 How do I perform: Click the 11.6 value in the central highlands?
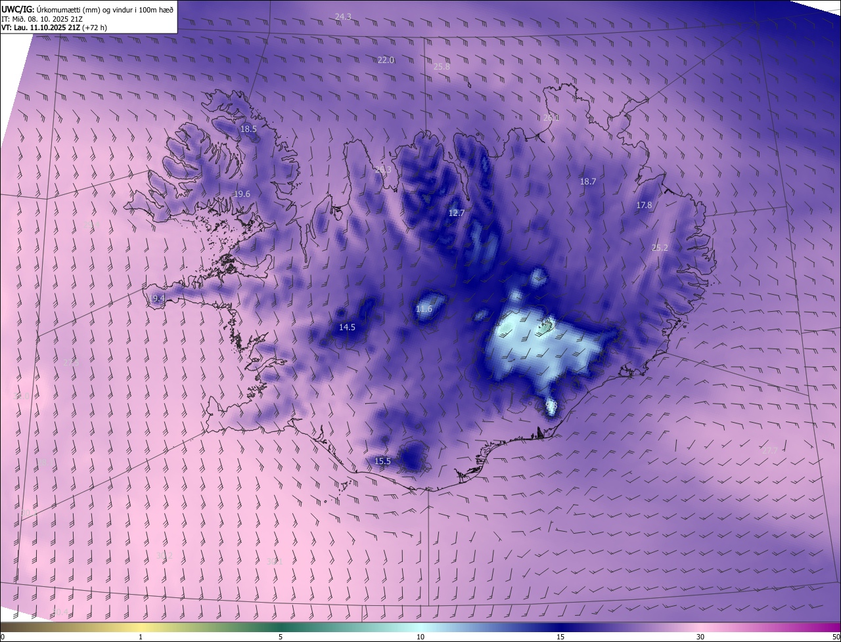pos(424,309)
